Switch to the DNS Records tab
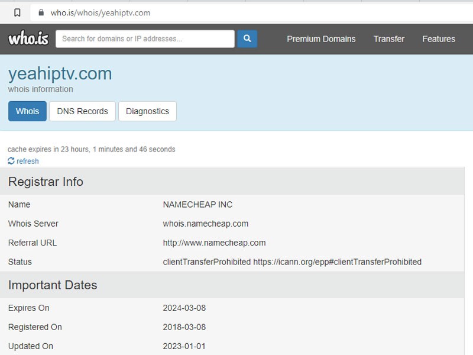The height and width of the screenshot is (355, 473). (x=82, y=111)
